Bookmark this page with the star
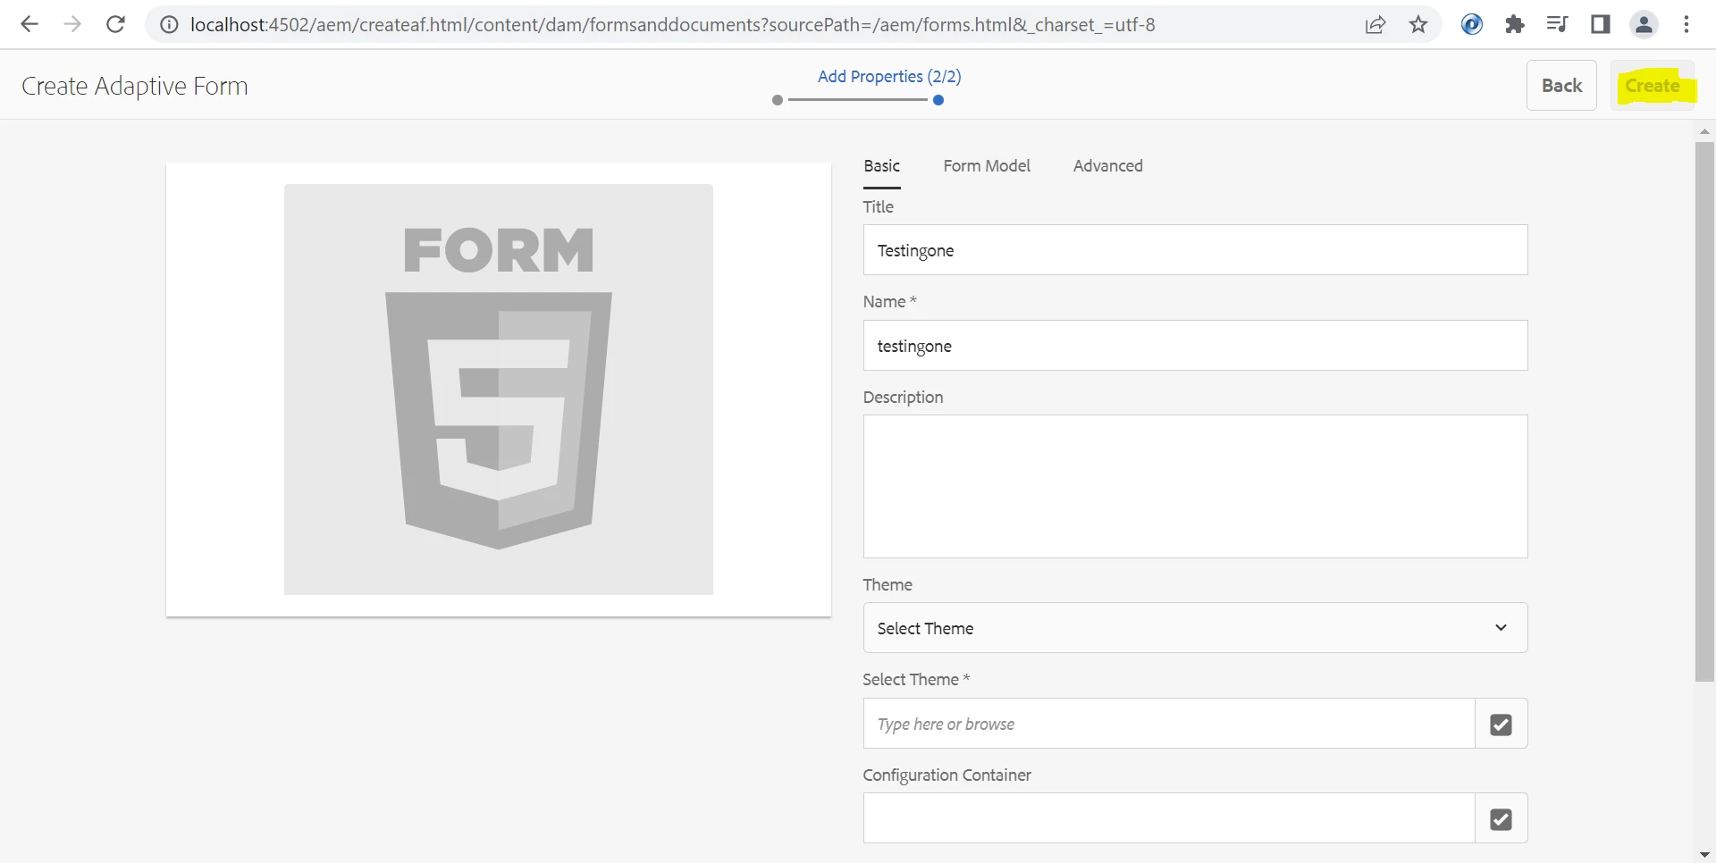Screen dimensions: 1716x863 [1418, 25]
